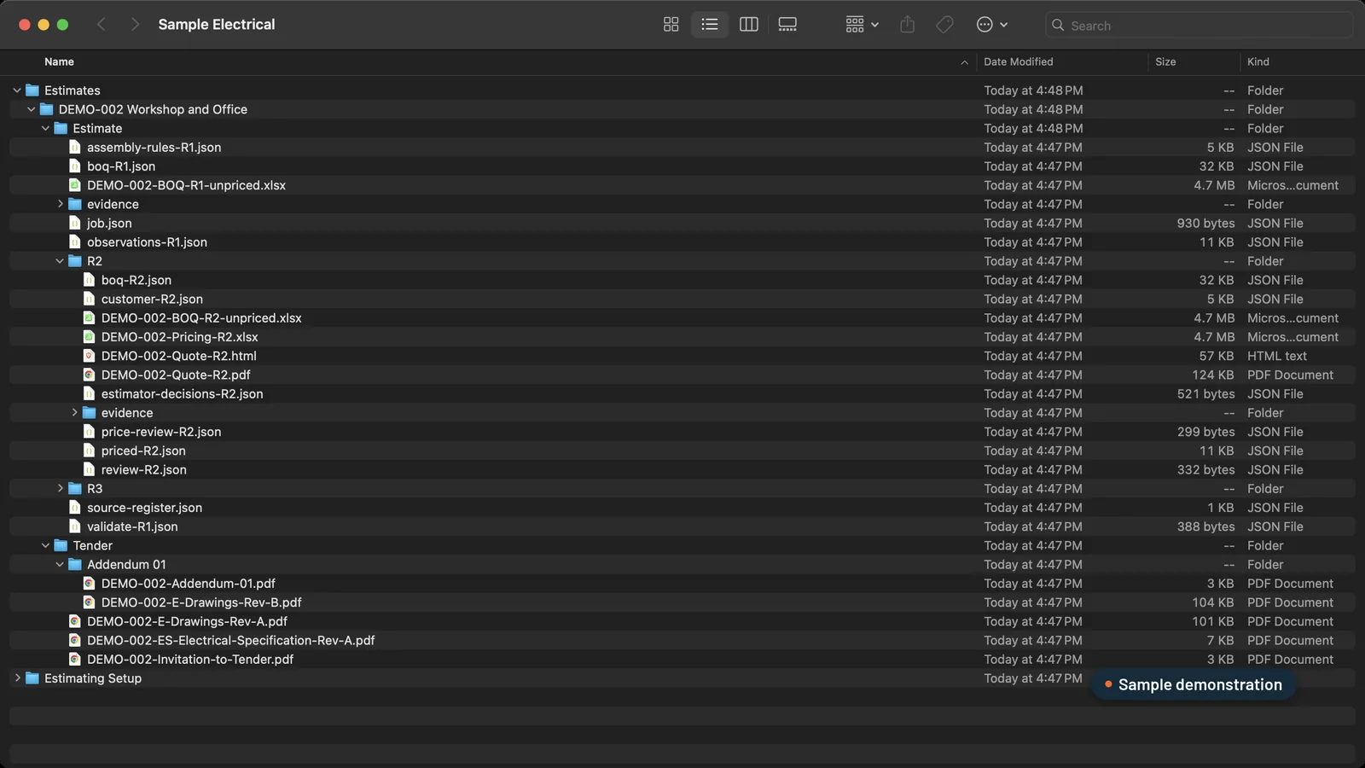Expand the evidence folder inside R2
Image resolution: width=1365 pixels, height=768 pixels.
coord(74,412)
